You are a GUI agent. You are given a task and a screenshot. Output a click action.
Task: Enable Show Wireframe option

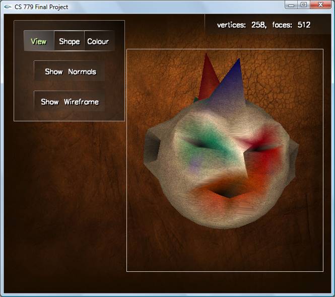(x=70, y=102)
